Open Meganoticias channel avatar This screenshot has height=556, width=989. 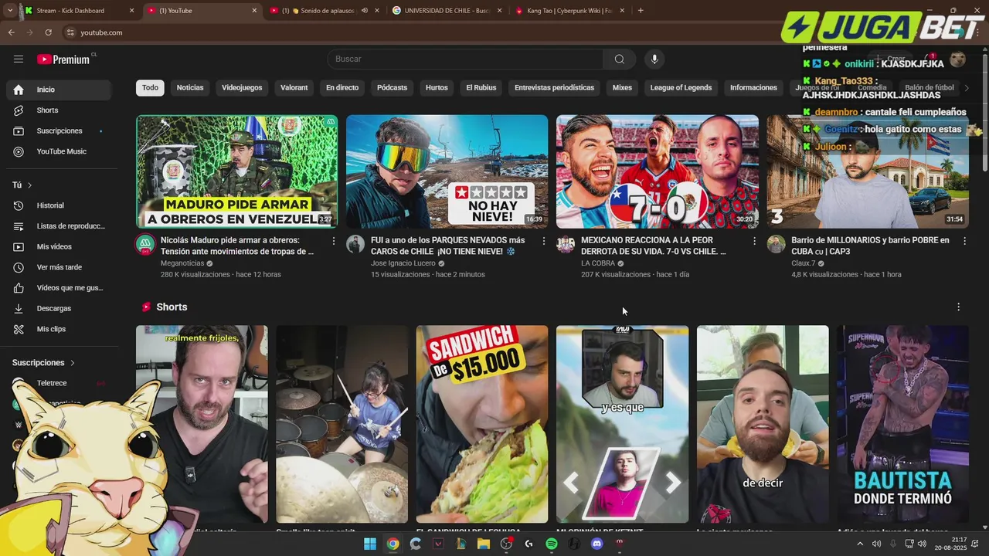coord(145,245)
